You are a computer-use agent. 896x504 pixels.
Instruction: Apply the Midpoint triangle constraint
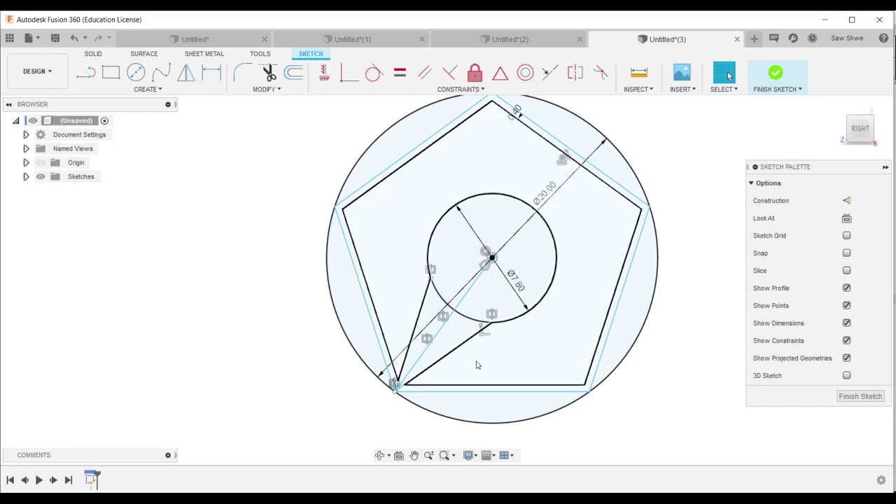(x=500, y=72)
